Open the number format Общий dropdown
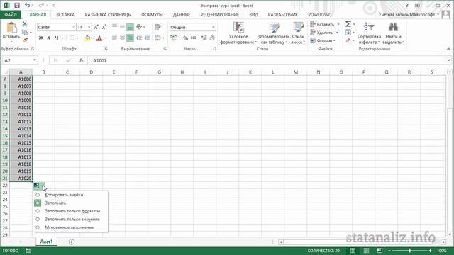 [213, 27]
